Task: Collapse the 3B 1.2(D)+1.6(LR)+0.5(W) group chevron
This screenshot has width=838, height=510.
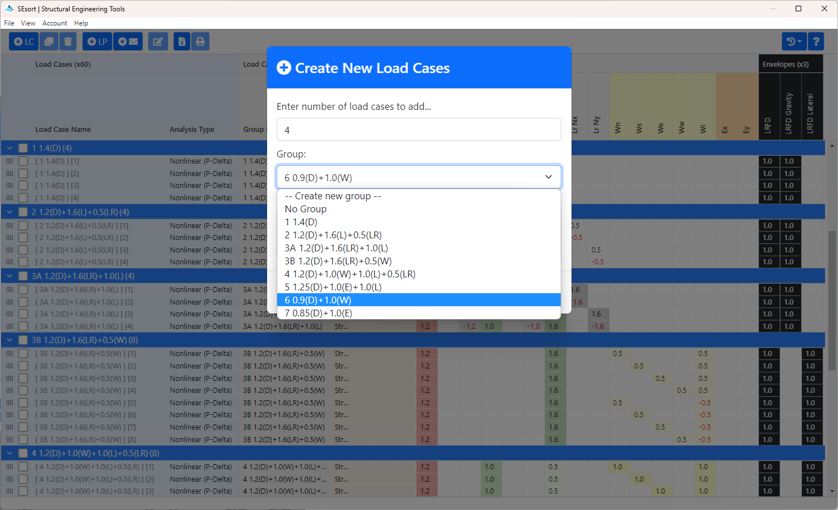Action: pyautogui.click(x=10, y=340)
